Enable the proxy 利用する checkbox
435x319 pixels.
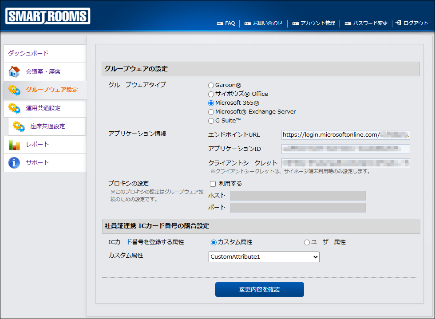[213, 184]
